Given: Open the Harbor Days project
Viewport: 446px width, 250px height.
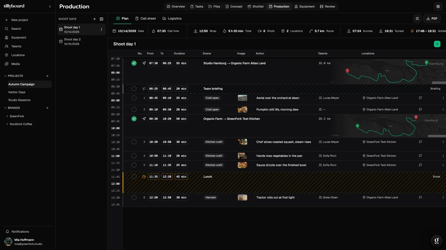Looking at the screenshot, I should pyautogui.click(x=17, y=92).
